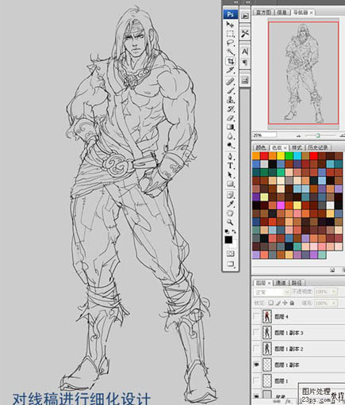Select the Zoom magnifier tool
Screen dimensions: 345x405
point(230,222)
